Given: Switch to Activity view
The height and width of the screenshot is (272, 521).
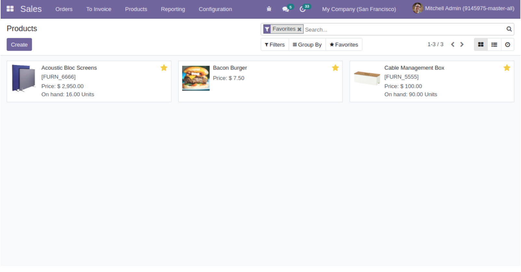Looking at the screenshot, I should pos(507,44).
